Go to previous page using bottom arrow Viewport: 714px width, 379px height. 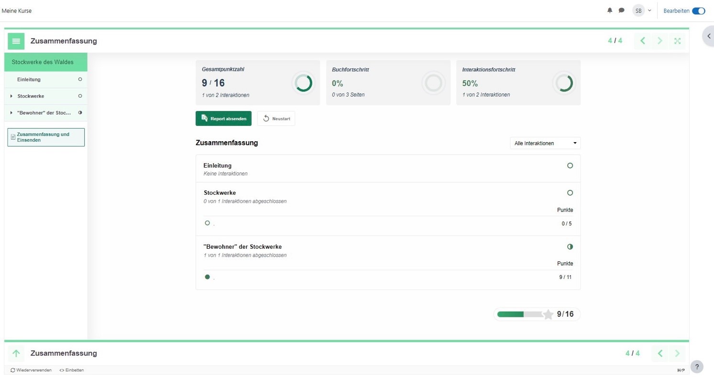click(660, 354)
